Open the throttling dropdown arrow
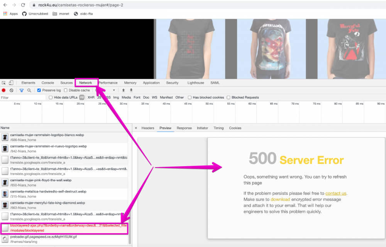386x247 pixels. pos(114,90)
